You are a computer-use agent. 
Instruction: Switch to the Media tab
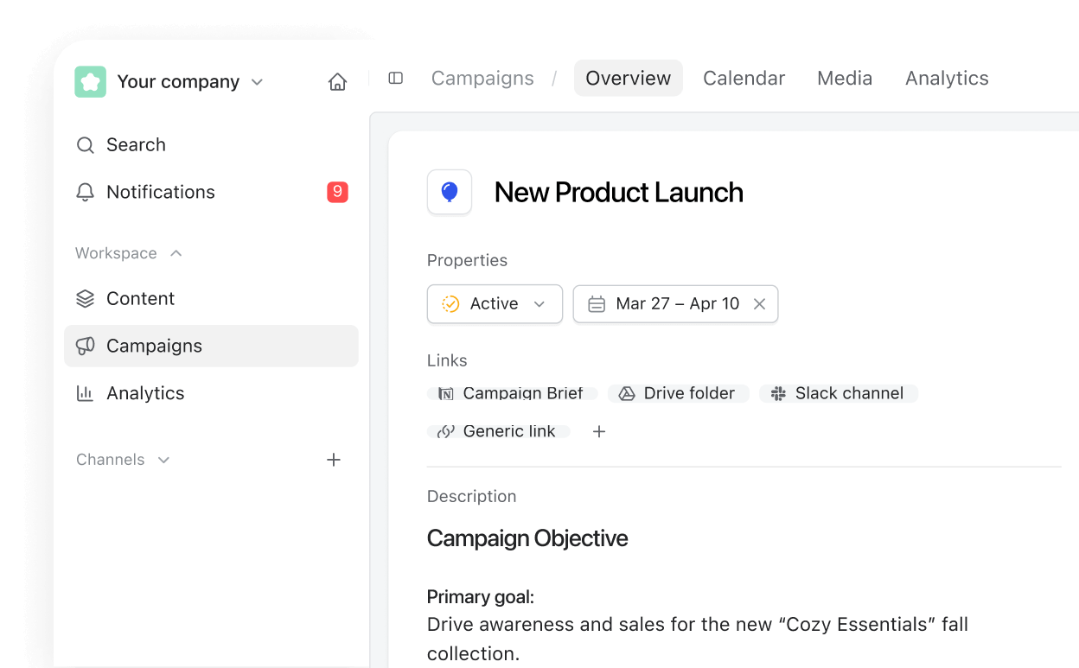click(844, 79)
